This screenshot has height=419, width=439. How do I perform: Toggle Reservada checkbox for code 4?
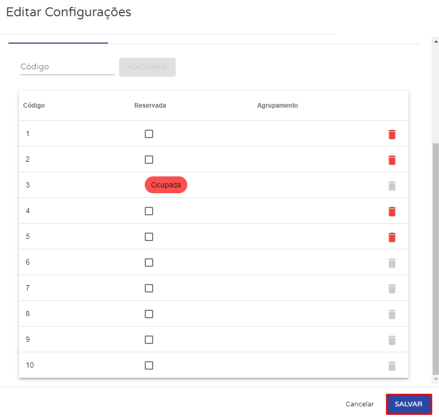(149, 211)
